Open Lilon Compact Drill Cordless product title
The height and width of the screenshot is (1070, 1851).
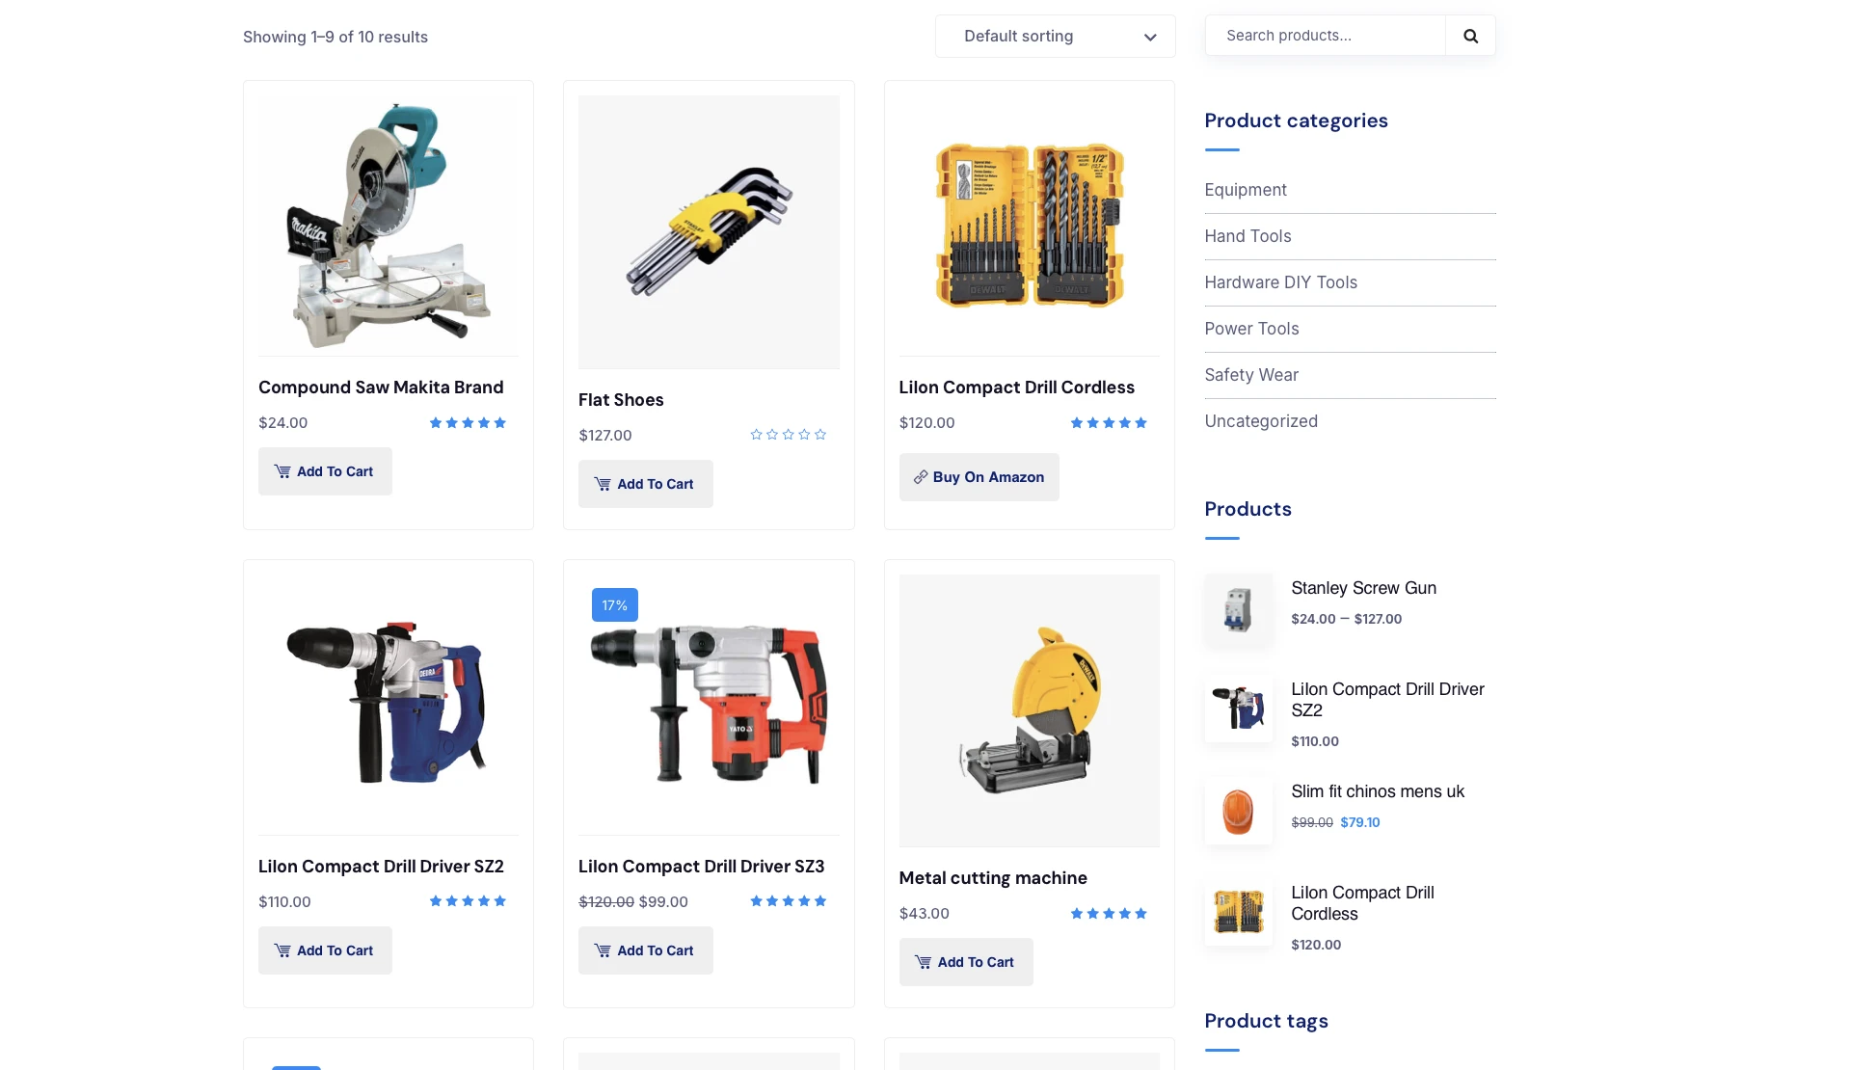1016,388
